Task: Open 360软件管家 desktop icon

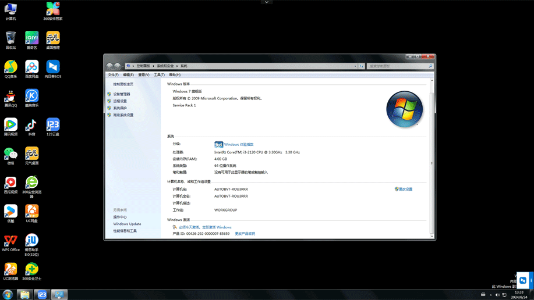Action: (53, 11)
